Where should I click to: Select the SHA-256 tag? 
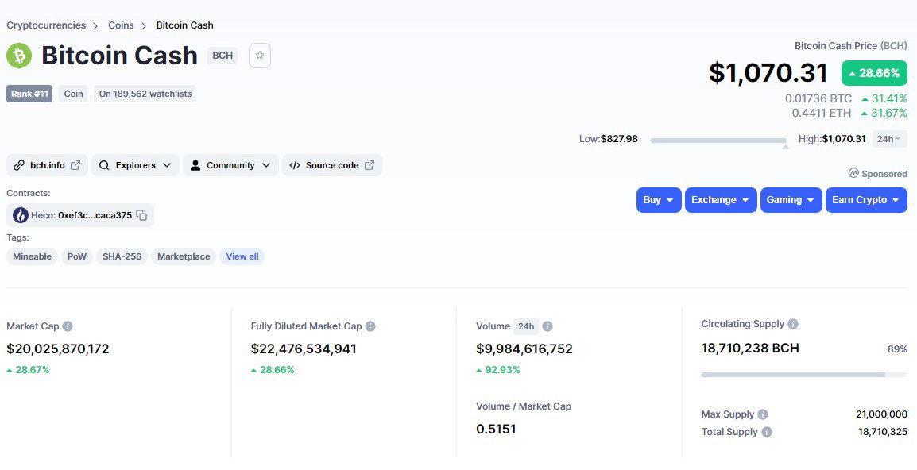(x=122, y=256)
